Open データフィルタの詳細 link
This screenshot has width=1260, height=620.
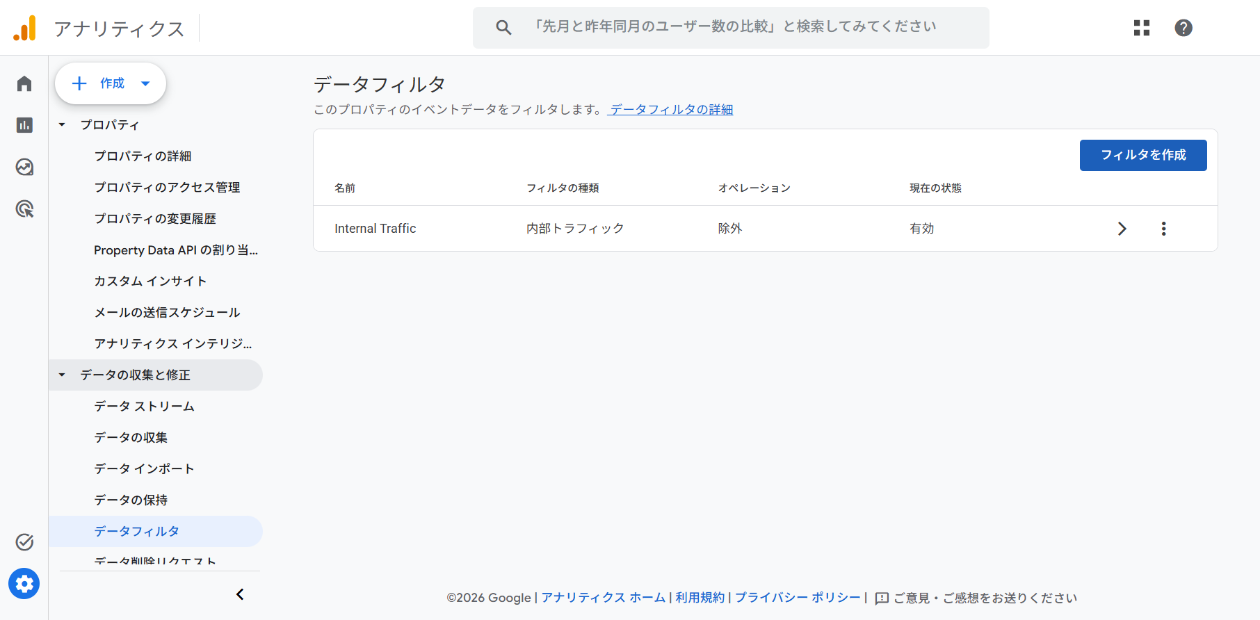[x=671, y=110]
